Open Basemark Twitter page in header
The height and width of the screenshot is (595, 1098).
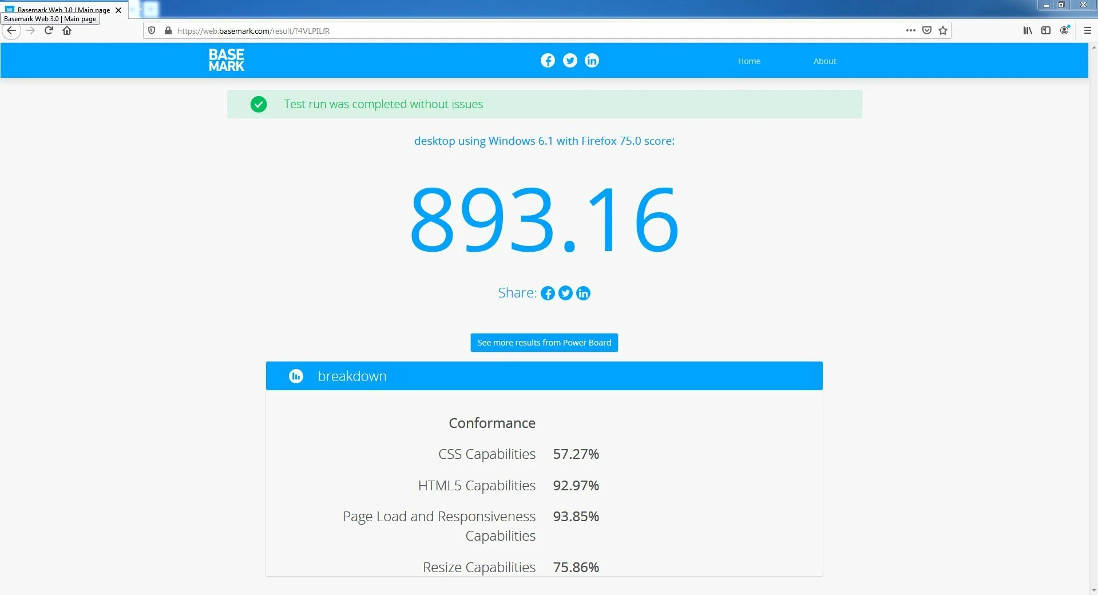point(570,61)
